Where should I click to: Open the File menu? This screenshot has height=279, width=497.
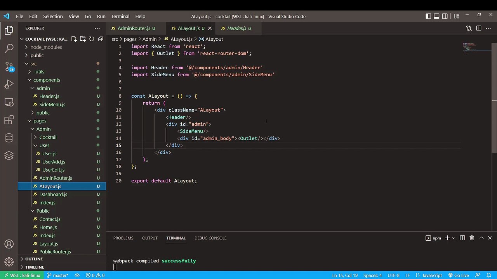tap(19, 16)
